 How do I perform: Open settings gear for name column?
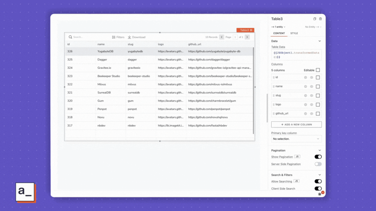[305, 86]
